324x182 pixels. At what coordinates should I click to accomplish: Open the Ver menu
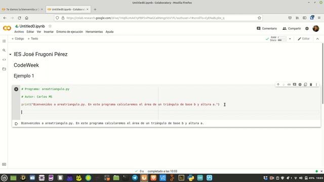[x=39, y=32]
